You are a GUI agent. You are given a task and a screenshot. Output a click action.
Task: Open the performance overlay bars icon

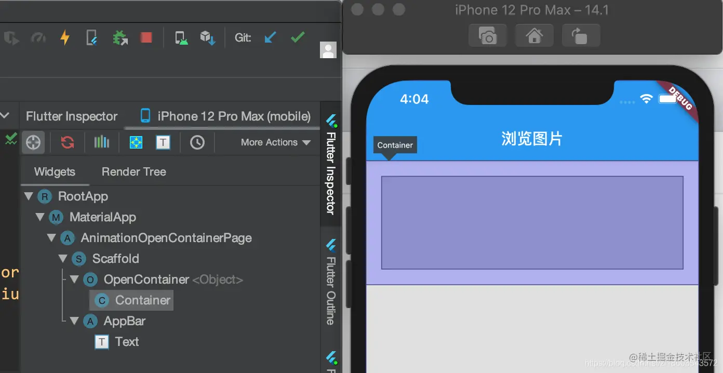[x=102, y=142]
